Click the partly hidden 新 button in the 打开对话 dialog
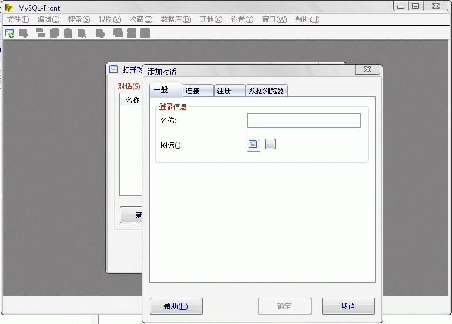This screenshot has width=452, height=324. coord(131,215)
